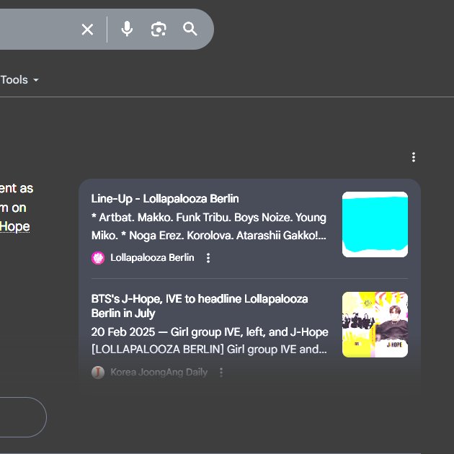
Task: Open the more options menu next to Korea JoongAng Daily
Action: pos(221,373)
